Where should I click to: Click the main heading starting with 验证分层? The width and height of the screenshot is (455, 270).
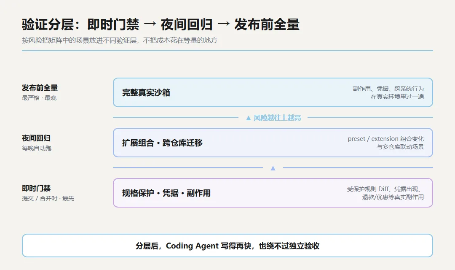(161, 24)
